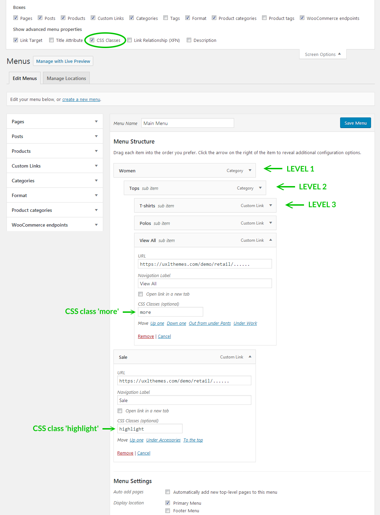Image resolution: width=380 pixels, height=515 pixels.
Task: Uncheck the Format boxes checkbox
Action: (x=187, y=18)
